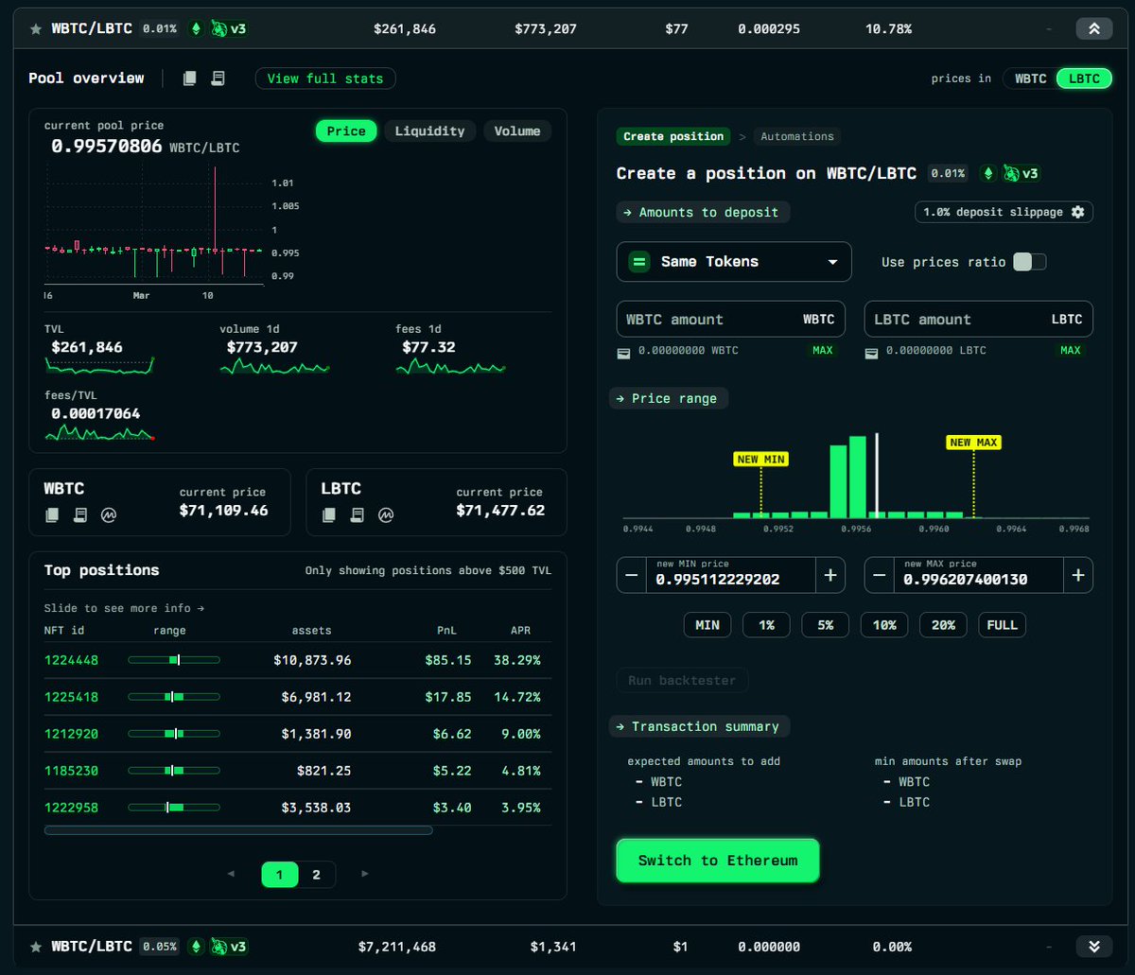Image resolution: width=1135 pixels, height=975 pixels.
Task: Open the Automations step
Action: [x=797, y=136]
